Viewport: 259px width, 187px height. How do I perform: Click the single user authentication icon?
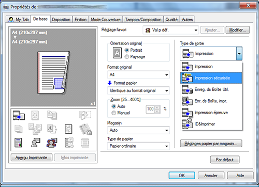point(36,143)
